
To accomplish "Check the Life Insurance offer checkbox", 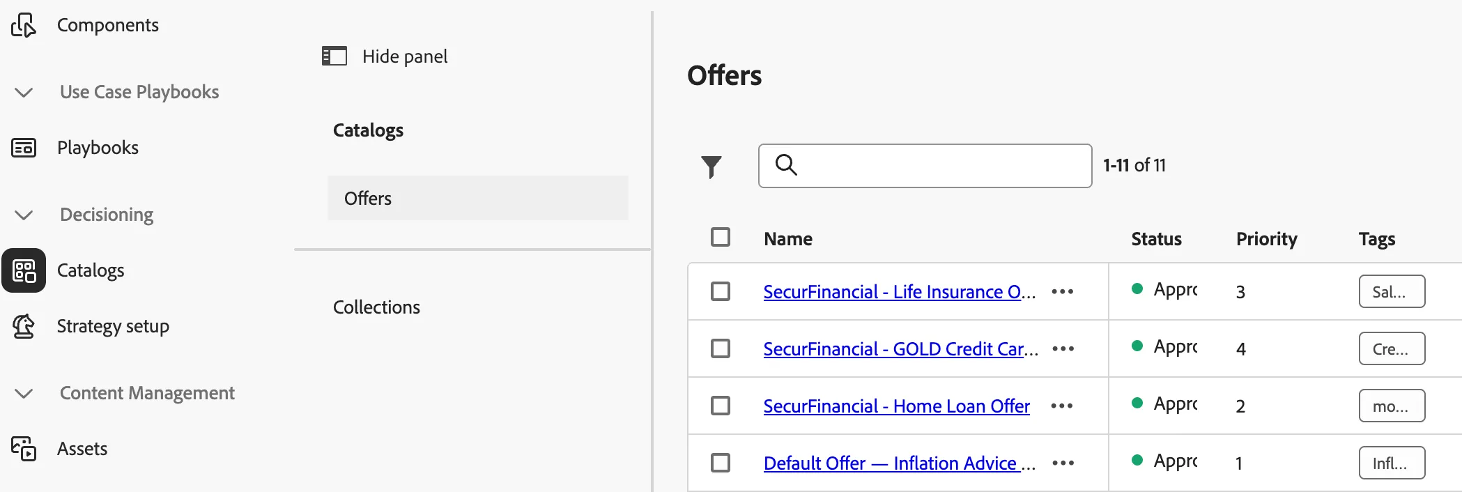I will (721, 291).
